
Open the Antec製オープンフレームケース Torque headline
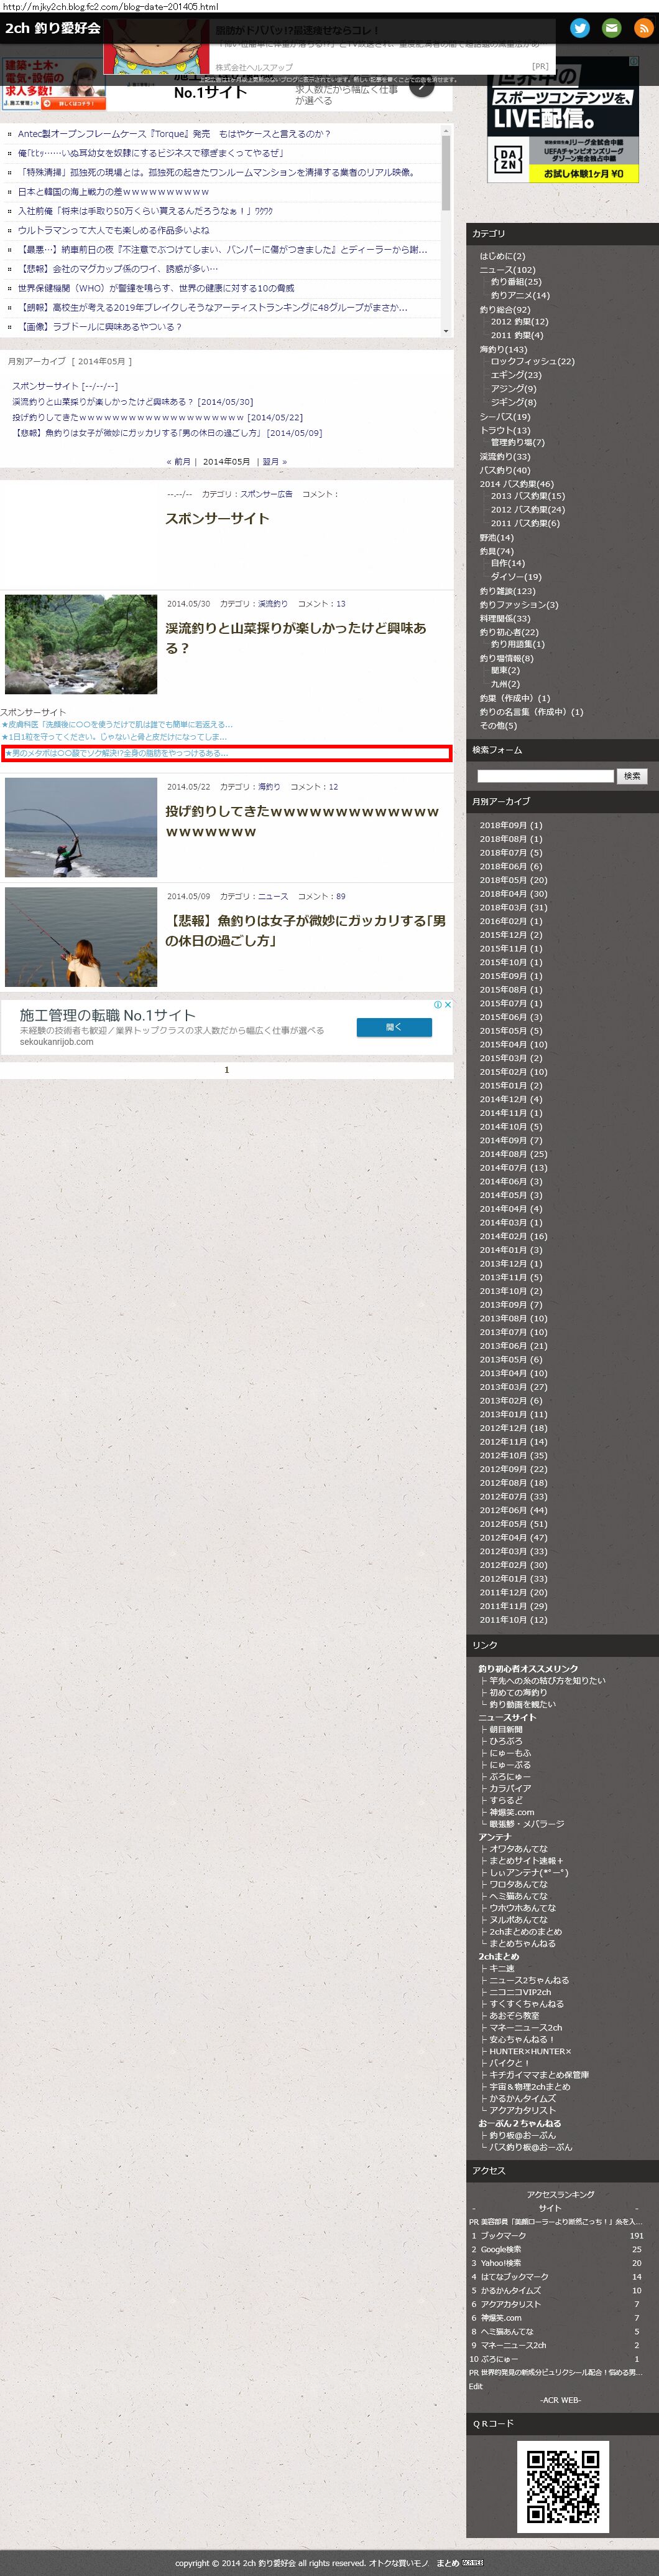click(x=173, y=134)
